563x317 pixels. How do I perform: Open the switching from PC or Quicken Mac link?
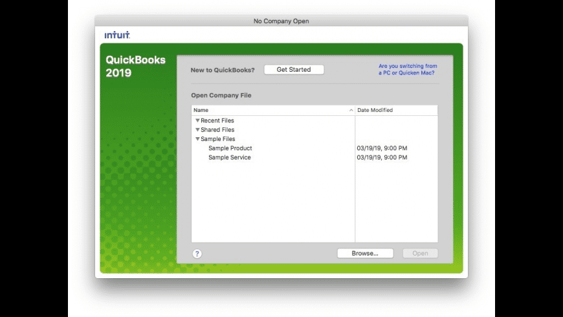point(408,69)
